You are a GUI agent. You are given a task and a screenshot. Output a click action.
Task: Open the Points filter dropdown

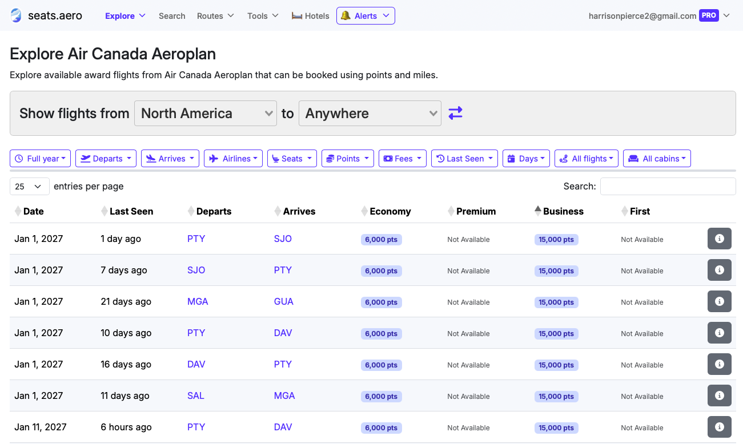(x=348, y=159)
